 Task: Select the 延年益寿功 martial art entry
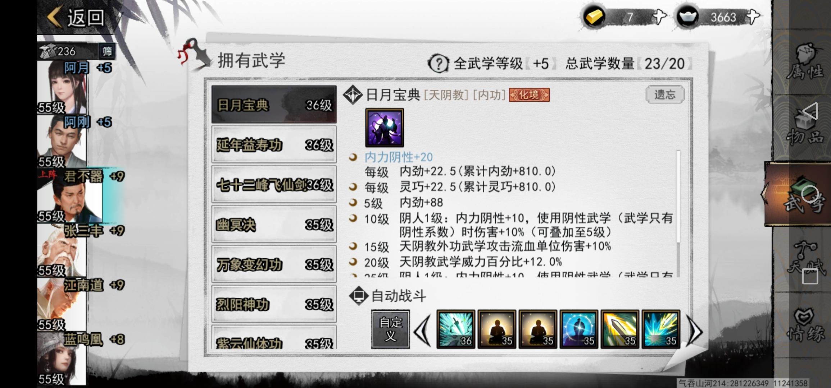click(274, 145)
